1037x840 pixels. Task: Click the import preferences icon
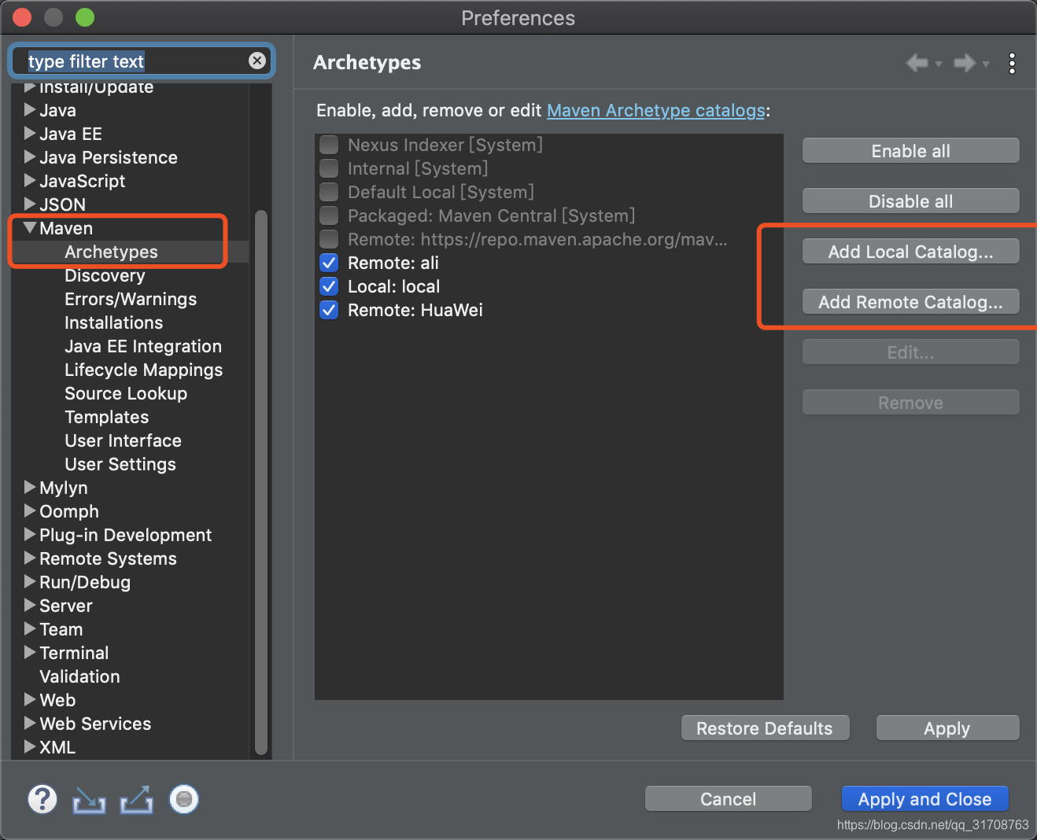point(89,799)
